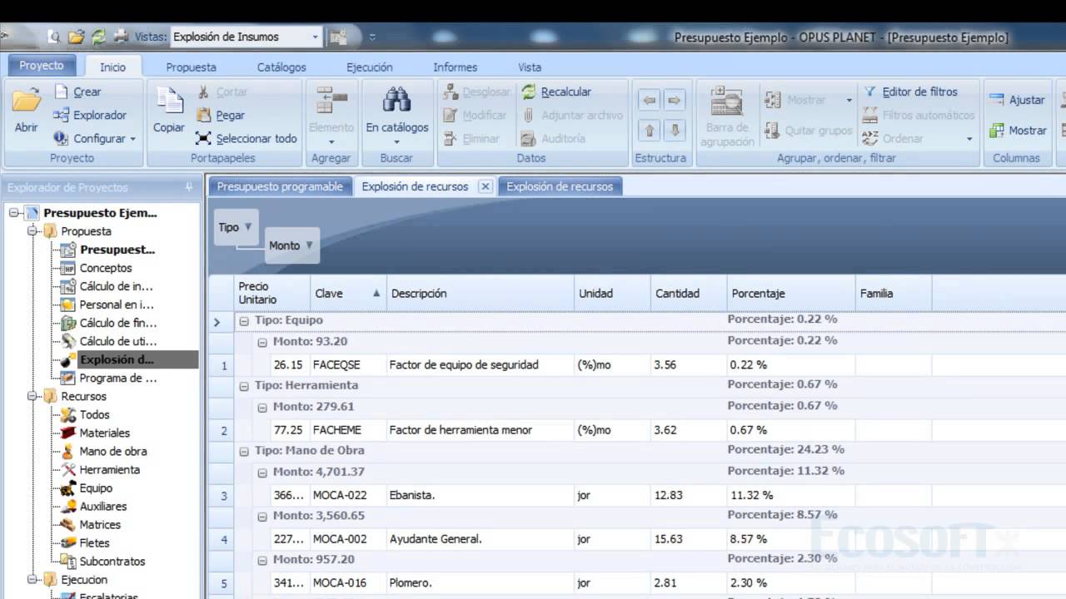The height and width of the screenshot is (599, 1066).
Task: Click the printer icon in quick toolbar
Action: coord(121,37)
